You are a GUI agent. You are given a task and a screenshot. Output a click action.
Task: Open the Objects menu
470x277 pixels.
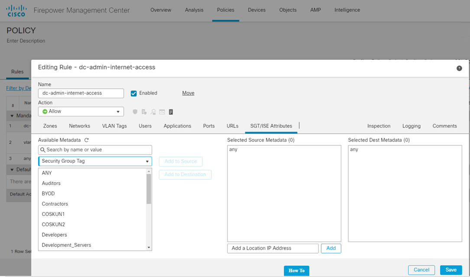[x=288, y=10]
